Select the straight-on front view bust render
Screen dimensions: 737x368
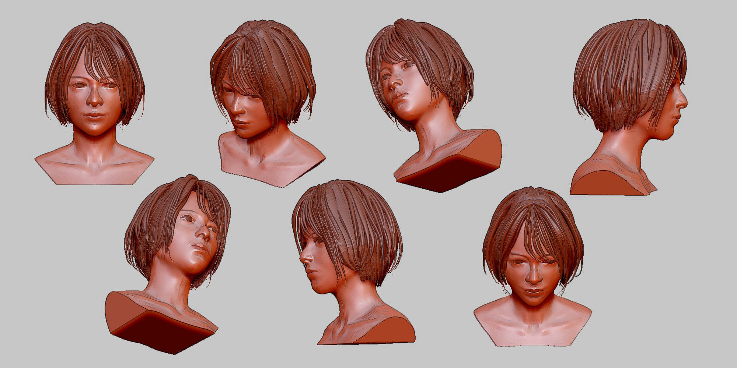click(94, 104)
